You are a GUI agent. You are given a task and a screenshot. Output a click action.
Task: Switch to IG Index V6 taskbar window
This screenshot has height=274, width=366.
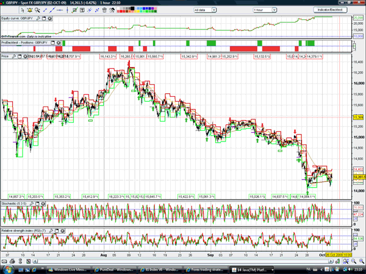(x=160, y=270)
